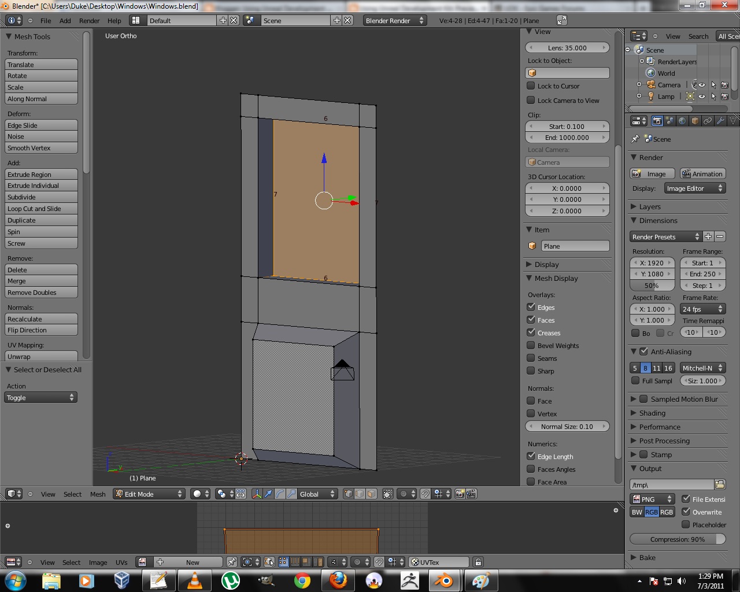The width and height of the screenshot is (740, 592).
Task: Launch Firefox from the taskbar
Action: (338, 580)
